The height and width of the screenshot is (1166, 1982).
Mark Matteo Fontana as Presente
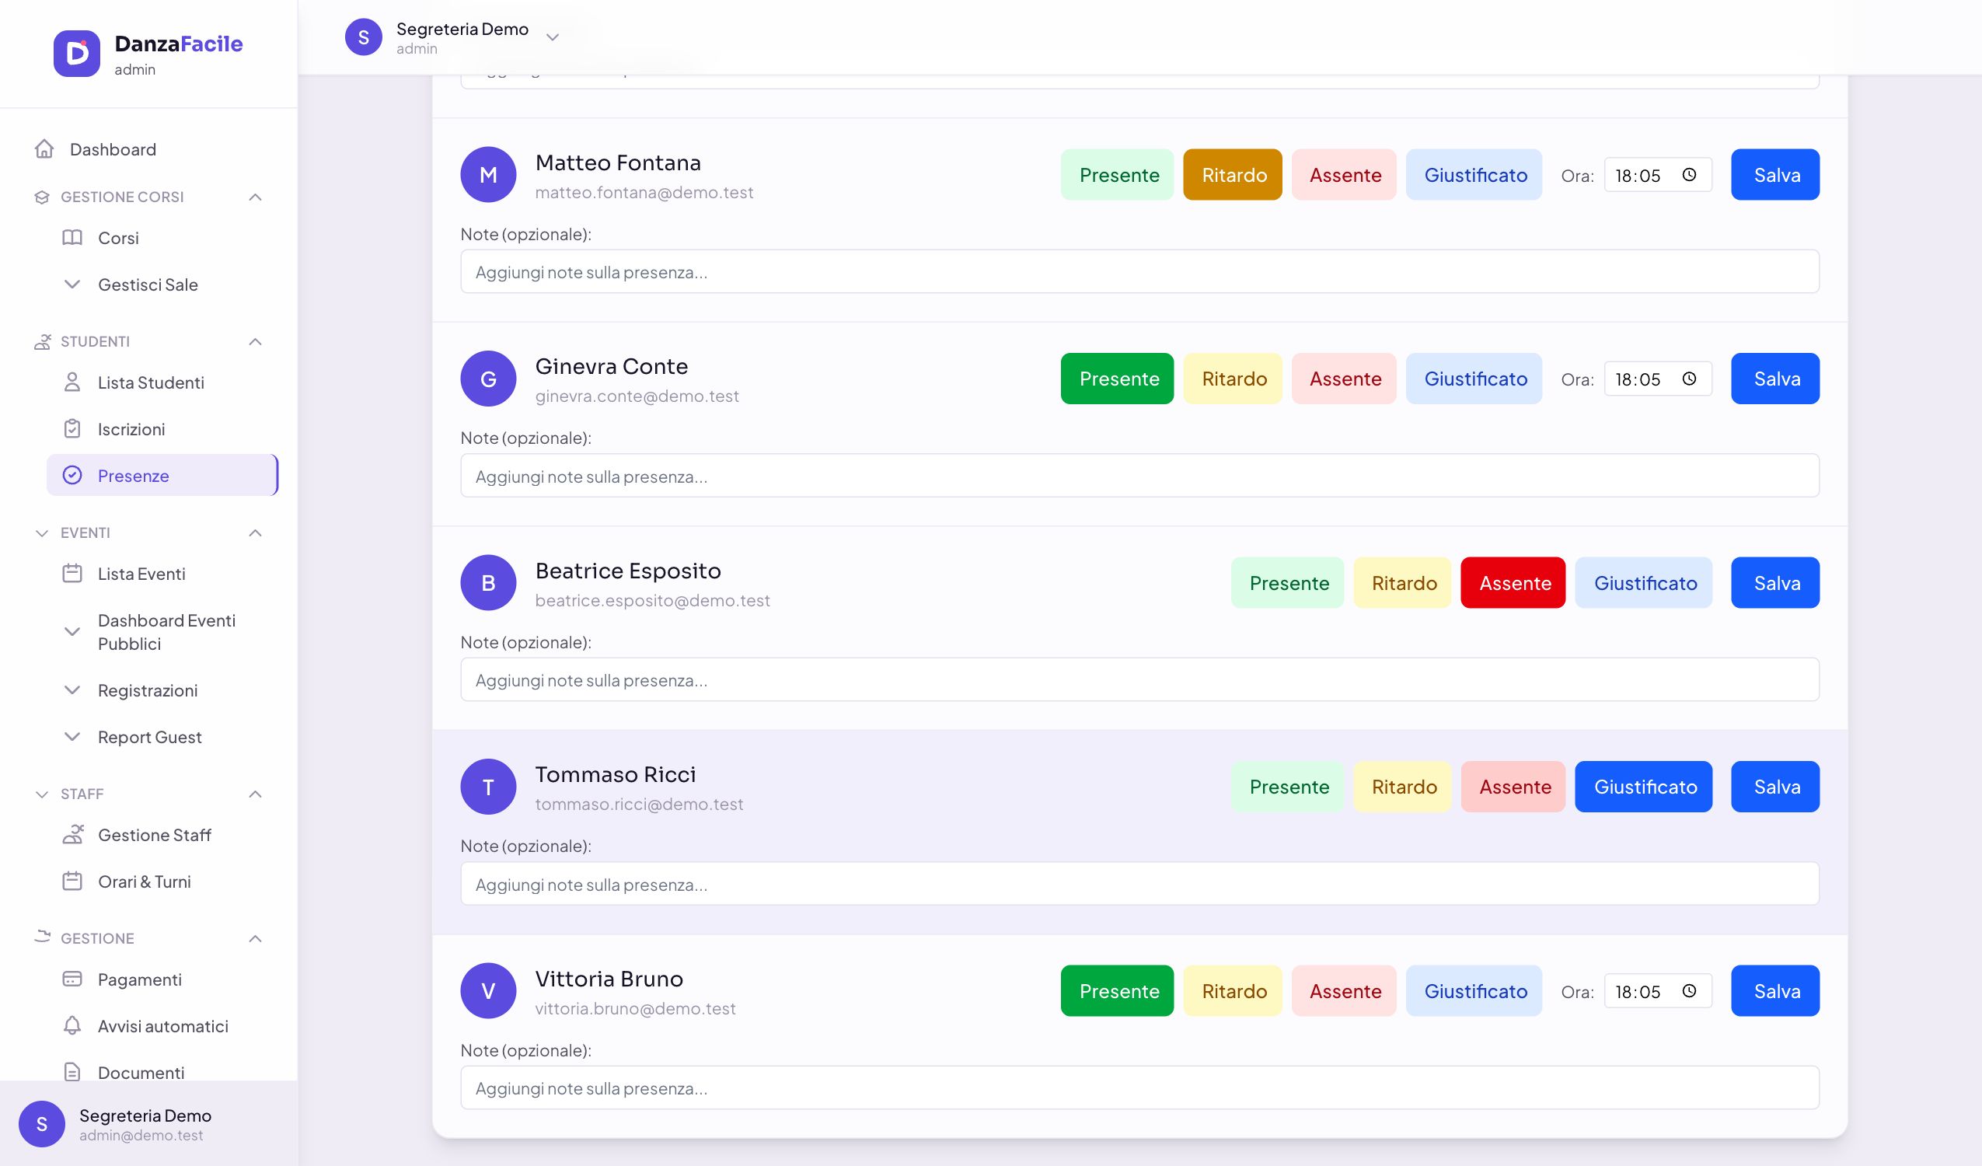[1117, 175]
